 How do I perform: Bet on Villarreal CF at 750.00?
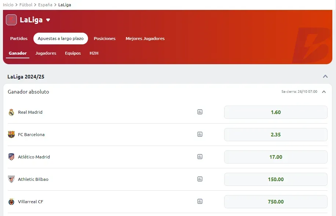click(275, 202)
